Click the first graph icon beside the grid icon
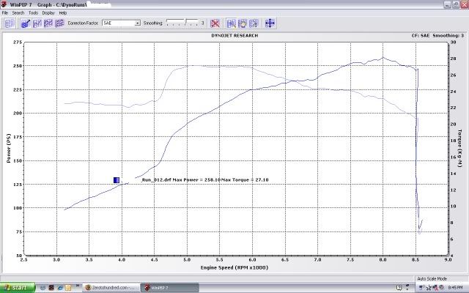The width and height of the screenshot is (469, 293). coord(26,23)
